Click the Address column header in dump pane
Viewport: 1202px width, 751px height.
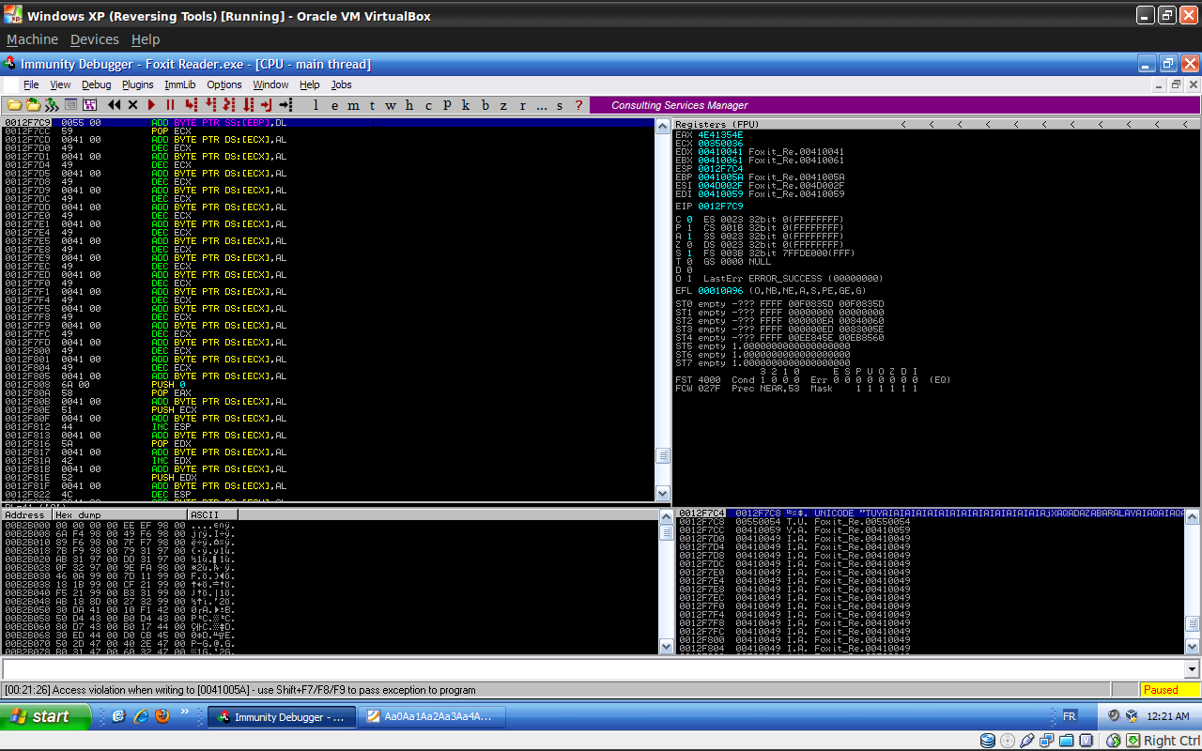click(x=26, y=514)
